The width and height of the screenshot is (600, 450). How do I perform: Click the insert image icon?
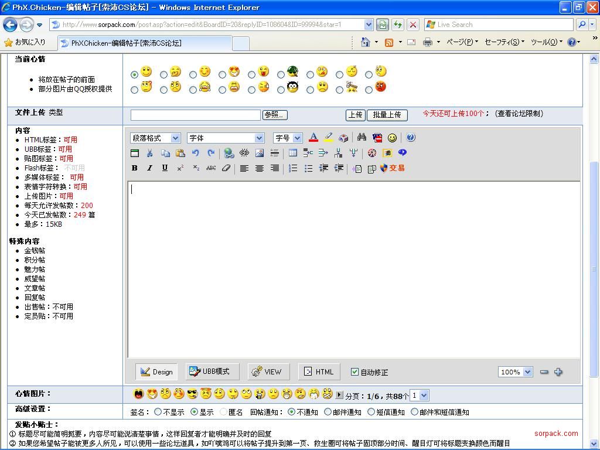[260, 153]
